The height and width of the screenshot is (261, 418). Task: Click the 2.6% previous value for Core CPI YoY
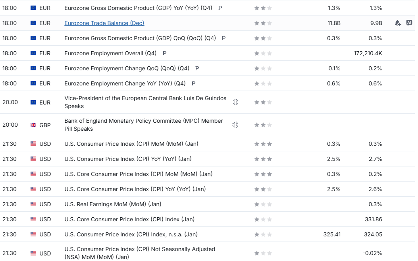pyautogui.click(x=376, y=189)
